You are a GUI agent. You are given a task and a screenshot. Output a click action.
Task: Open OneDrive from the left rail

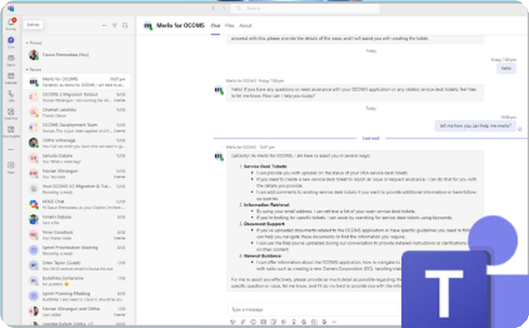[11, 114]
